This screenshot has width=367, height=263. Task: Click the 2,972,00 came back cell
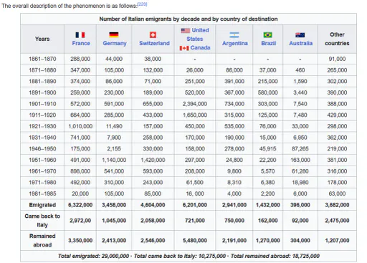coord(80,221)
